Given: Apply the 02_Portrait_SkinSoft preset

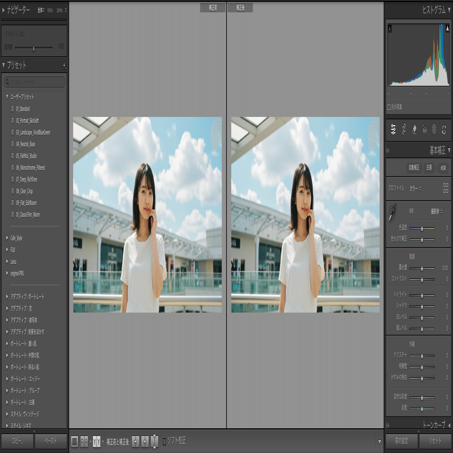Looking at the screenshot, I should (27, 120).
